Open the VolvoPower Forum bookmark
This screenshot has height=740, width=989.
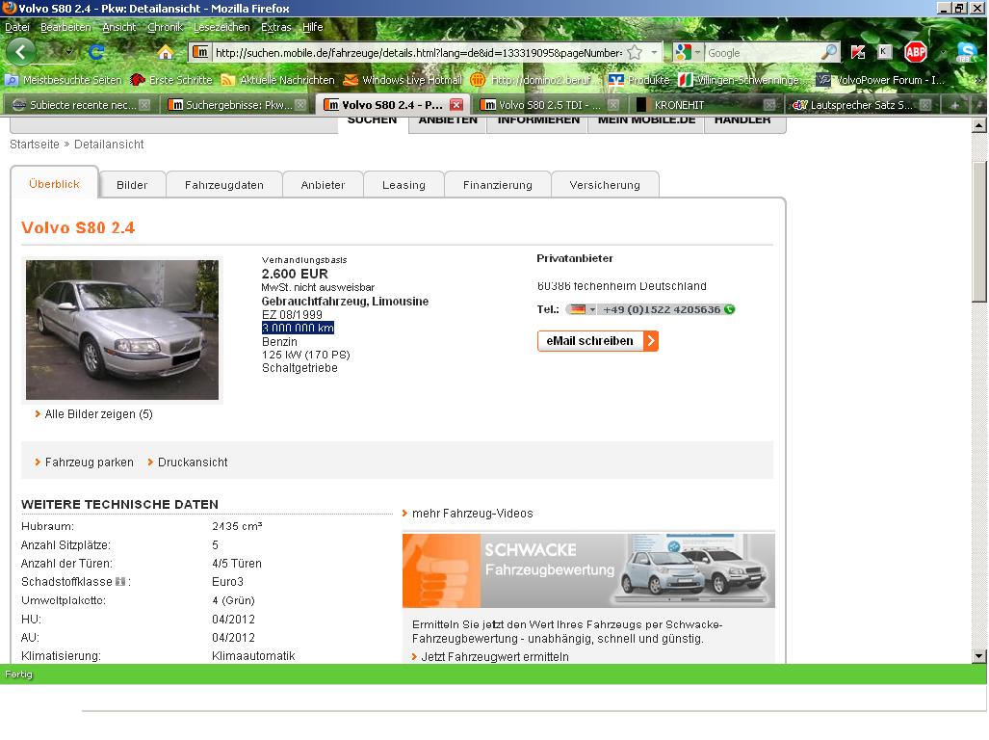tap(880, 80)
